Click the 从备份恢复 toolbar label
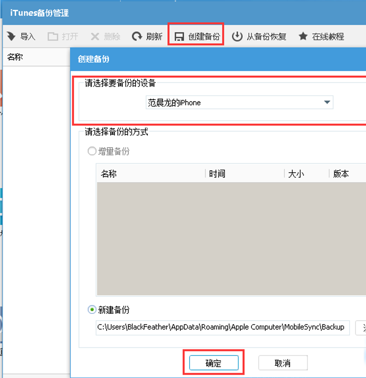 click(x=267, y=37)
